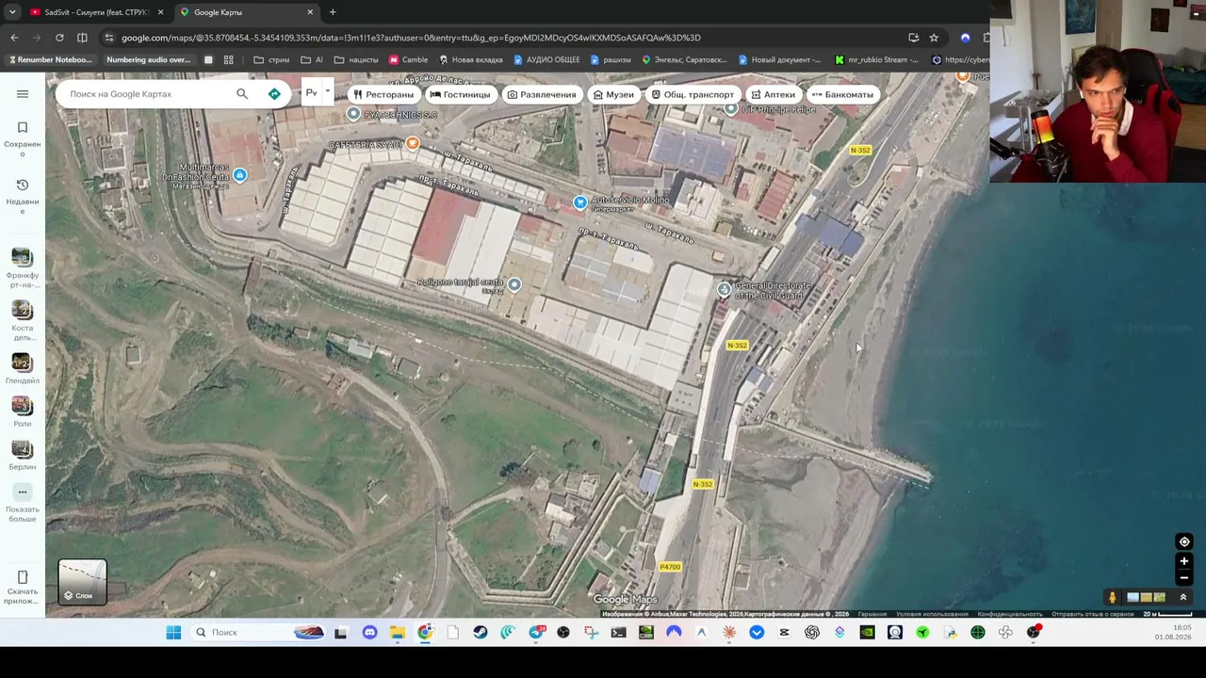Screen dimensions: 1206x678
Task: Click the Multimarcas DnFashion Ceuta shop pin
Action: [x=240, y=175]
